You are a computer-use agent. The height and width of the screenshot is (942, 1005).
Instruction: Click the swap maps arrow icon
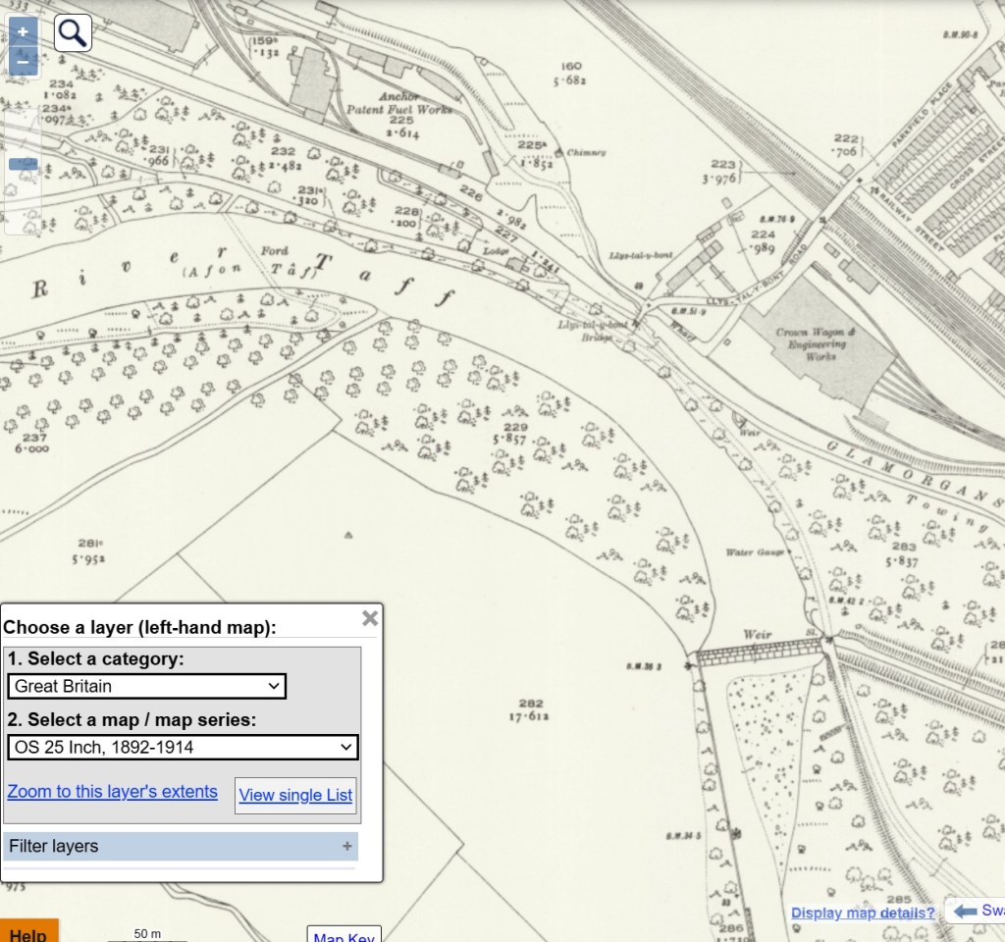click(x=966, y=911)
